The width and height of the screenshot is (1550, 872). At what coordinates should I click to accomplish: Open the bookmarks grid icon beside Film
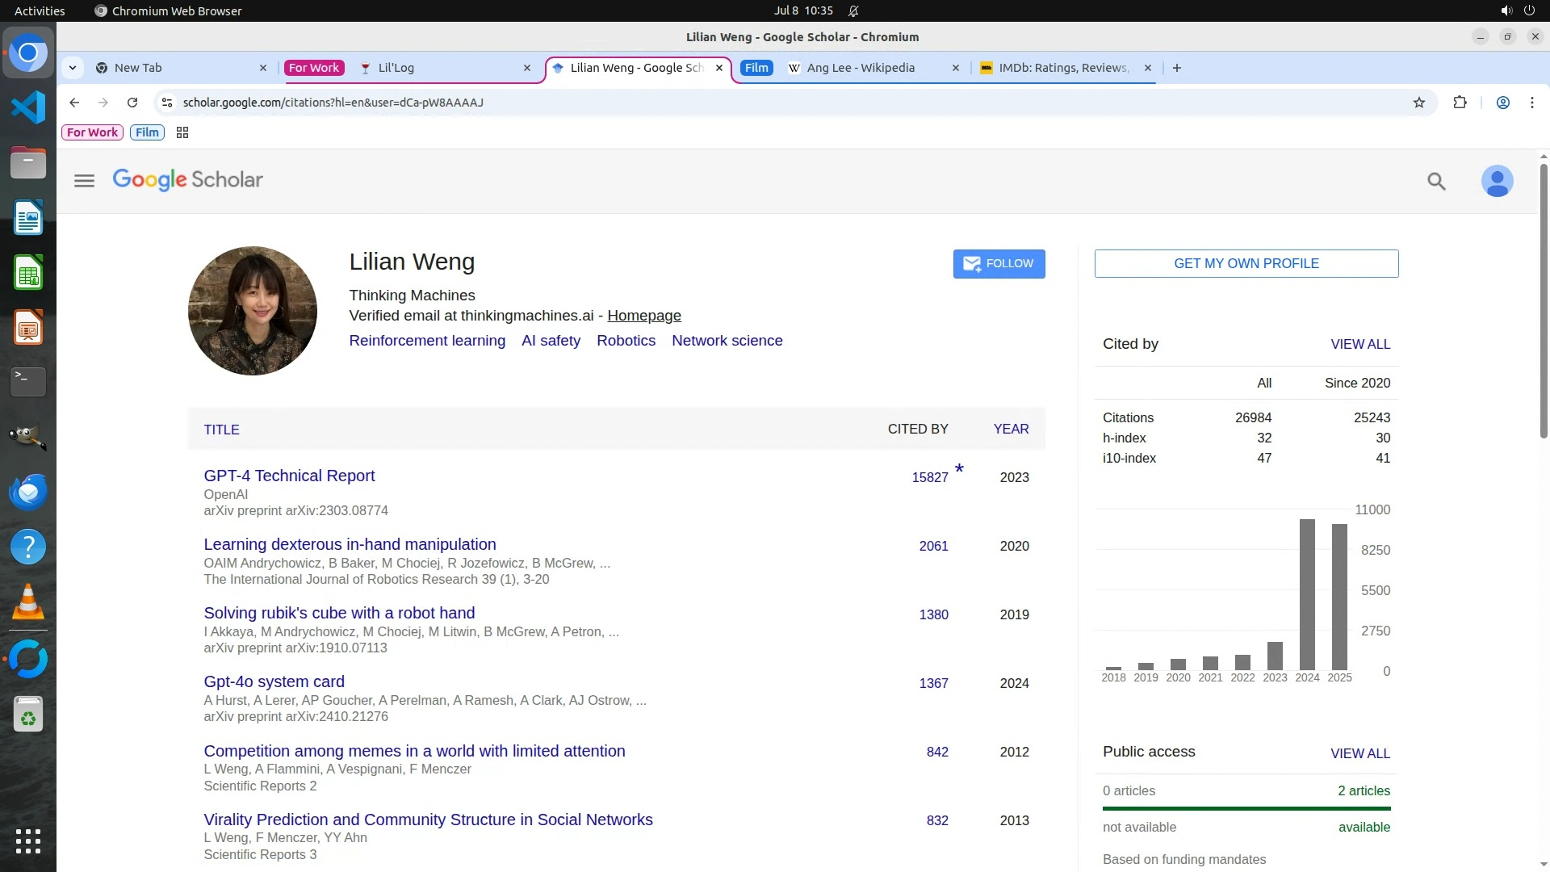coord(182,132)
